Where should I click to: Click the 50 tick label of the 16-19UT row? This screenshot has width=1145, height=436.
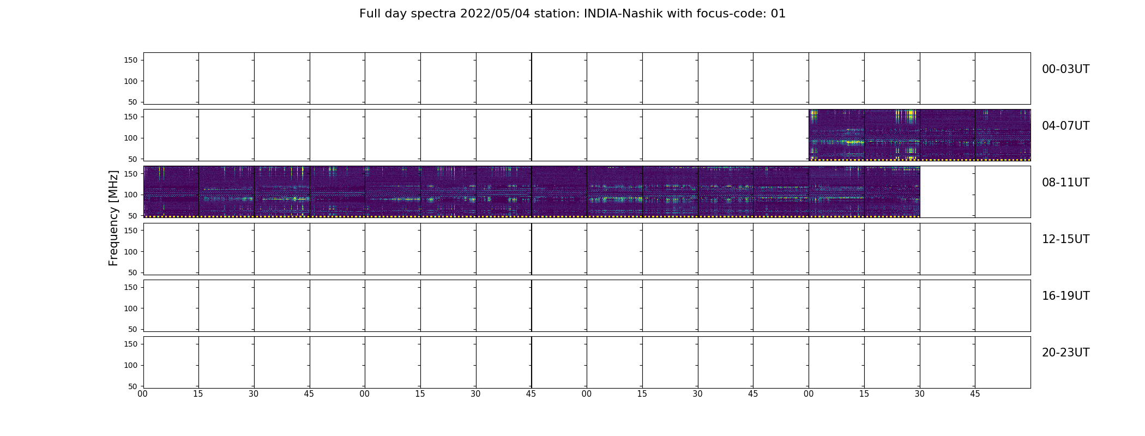click(133, 329)
